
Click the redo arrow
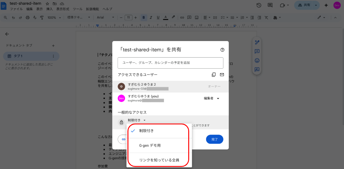pos(20,18)
